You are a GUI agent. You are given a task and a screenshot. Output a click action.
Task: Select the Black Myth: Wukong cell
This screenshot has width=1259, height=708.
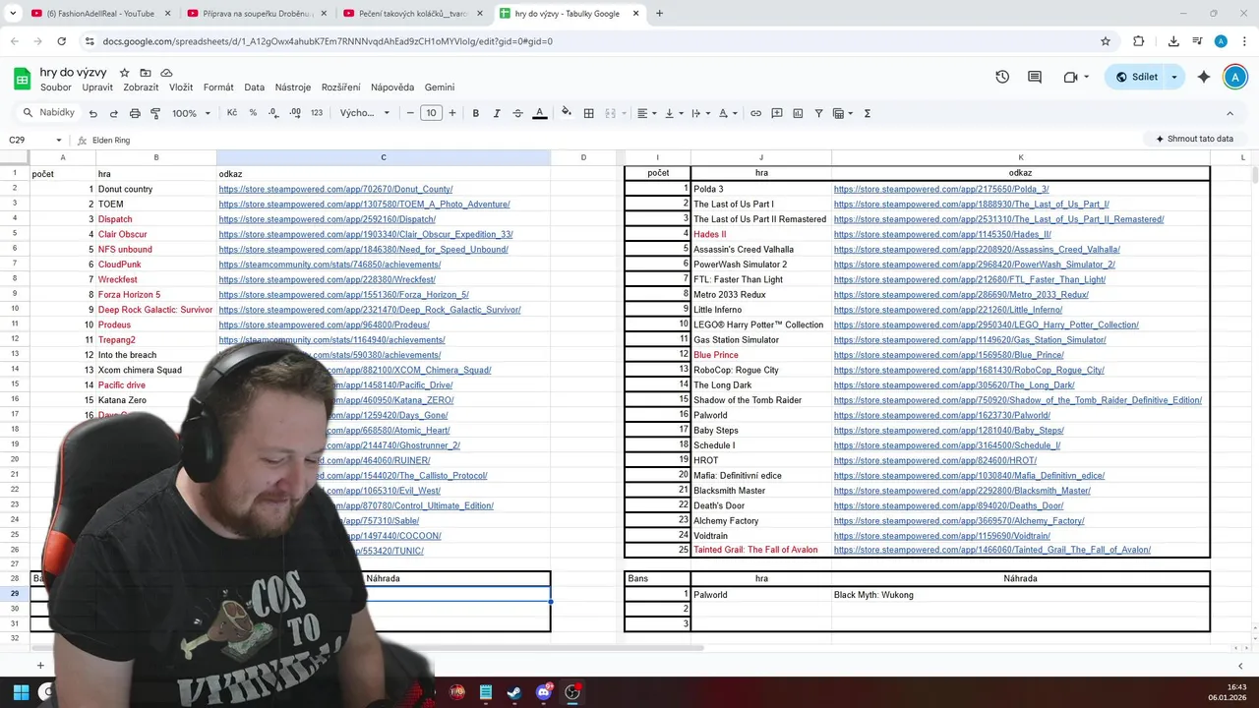[1020, 594]
